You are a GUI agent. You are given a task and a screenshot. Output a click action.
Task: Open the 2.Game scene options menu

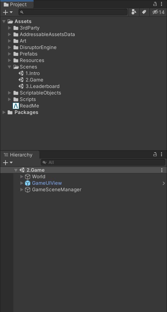click(162, 170)
